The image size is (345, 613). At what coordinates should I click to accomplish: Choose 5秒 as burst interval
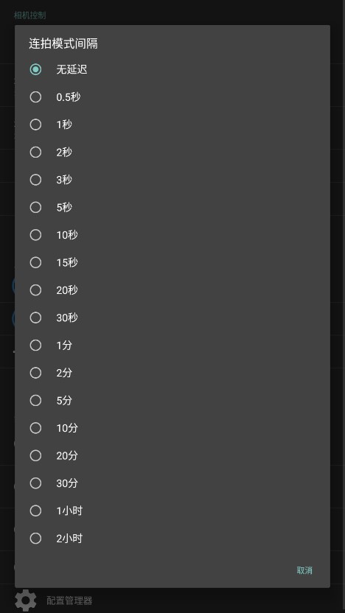[172, 207]
